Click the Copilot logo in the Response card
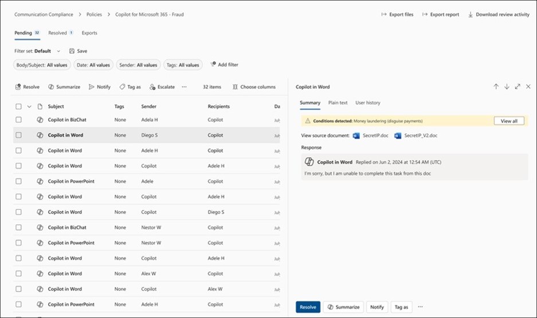The width and height of the screenshot is (537, 318). point(309,162)
